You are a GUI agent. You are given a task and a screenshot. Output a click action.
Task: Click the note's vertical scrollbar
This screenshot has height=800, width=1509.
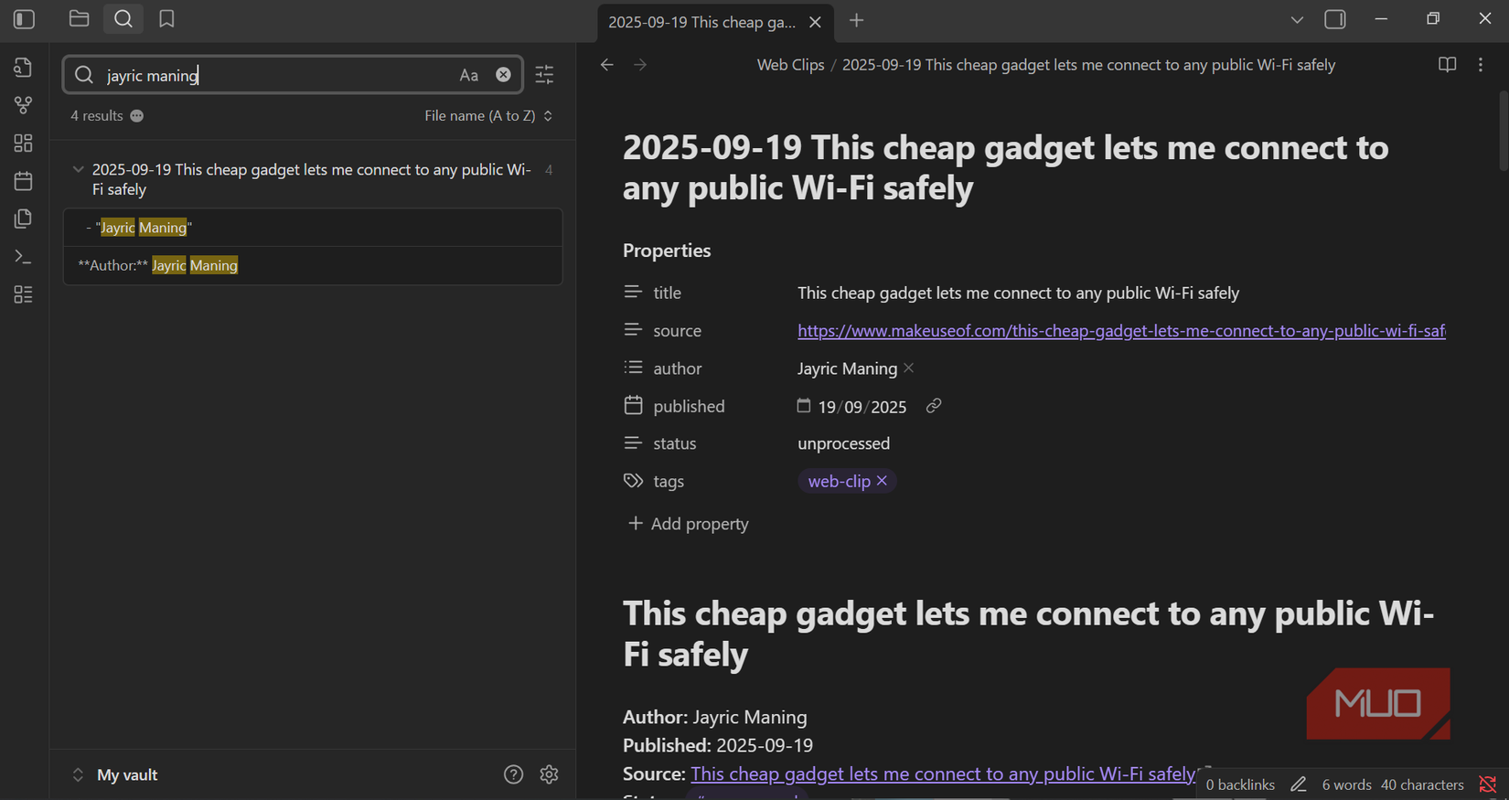[x=1503, y=130]
